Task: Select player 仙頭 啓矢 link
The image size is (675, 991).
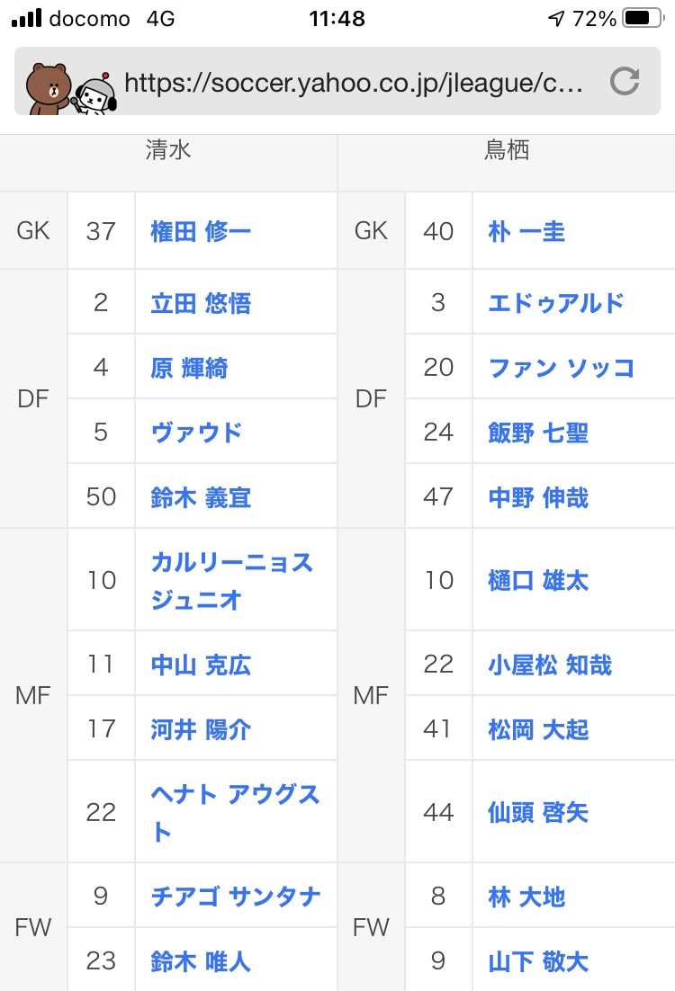Action: 538,812
